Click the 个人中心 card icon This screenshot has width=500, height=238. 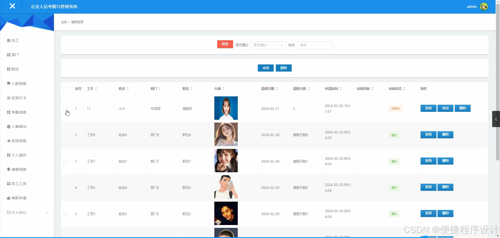tap(9, 213)
